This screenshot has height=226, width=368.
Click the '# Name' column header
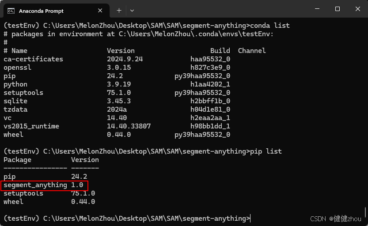(x=15, y=51)
